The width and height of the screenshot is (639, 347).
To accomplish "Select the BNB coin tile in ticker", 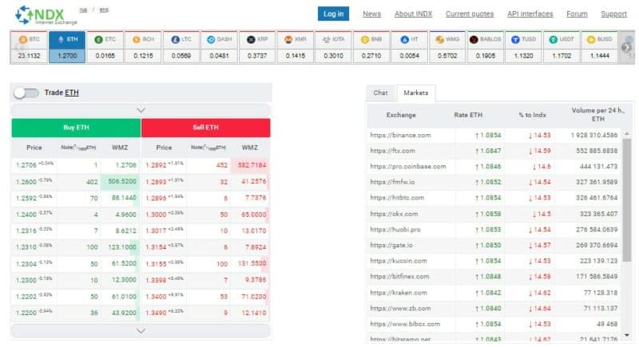I will pos(371,47).
